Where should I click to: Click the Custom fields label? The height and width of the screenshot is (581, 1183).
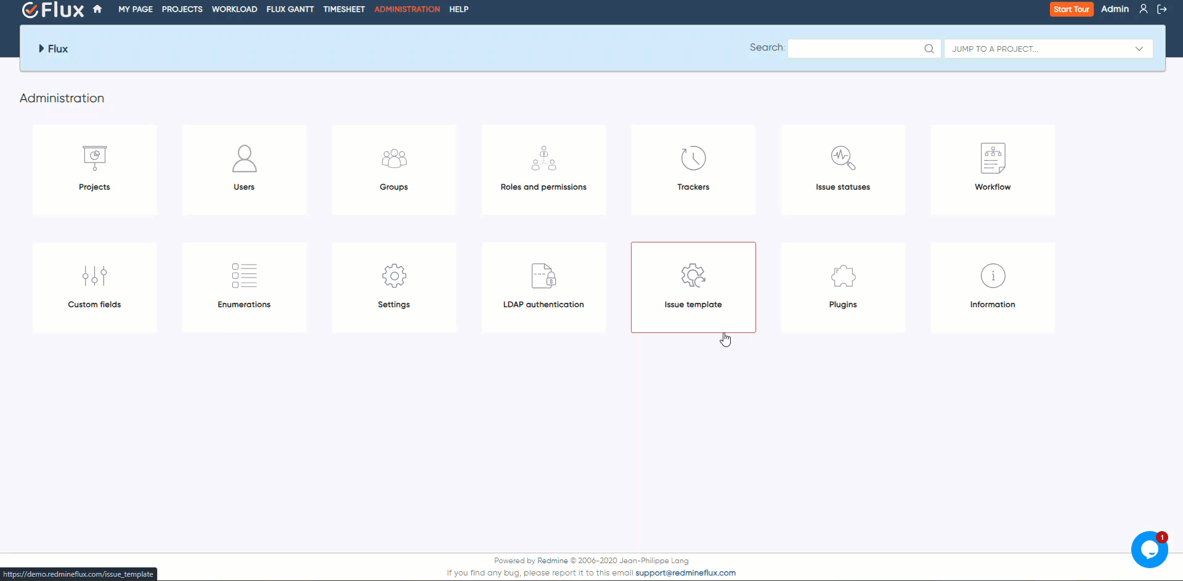[x=94, y=305]
